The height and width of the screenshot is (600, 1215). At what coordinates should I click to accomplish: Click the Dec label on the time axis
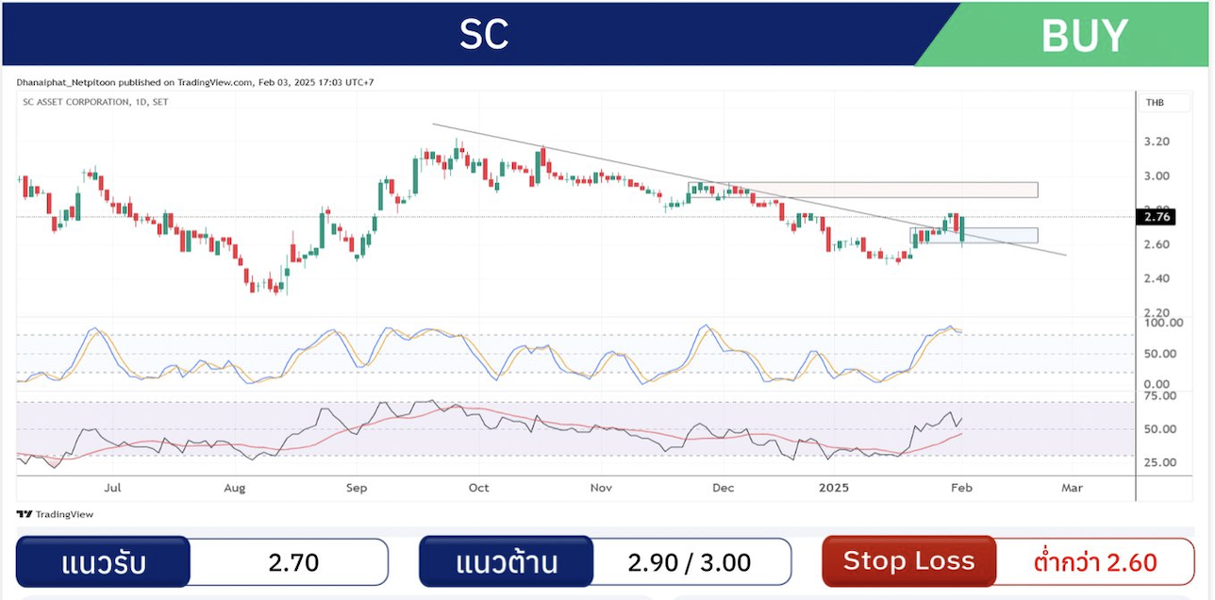[723, 488]
